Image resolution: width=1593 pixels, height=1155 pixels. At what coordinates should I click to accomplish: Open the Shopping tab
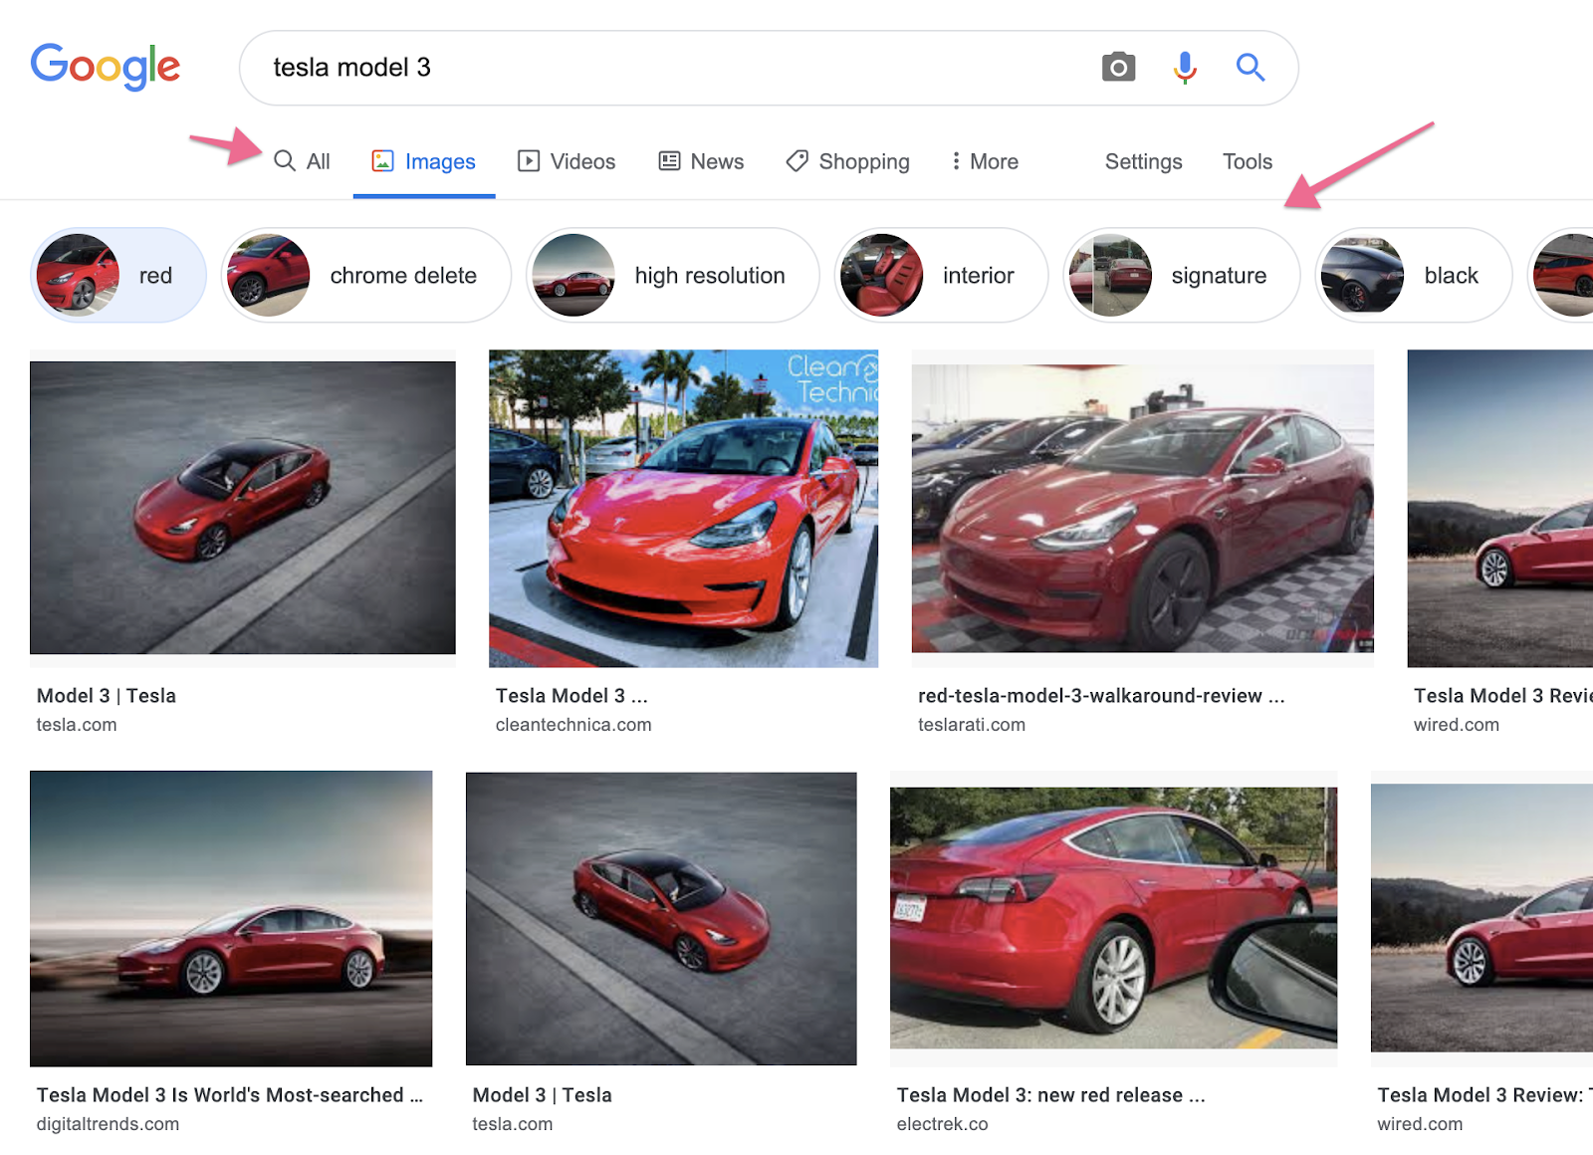coord(848,161)
